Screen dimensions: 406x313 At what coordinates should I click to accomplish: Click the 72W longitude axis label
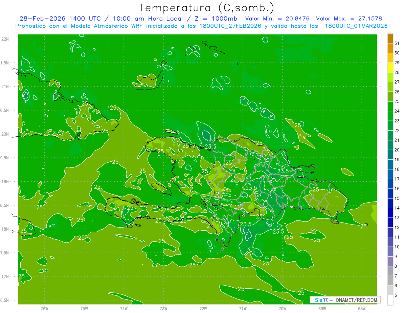click(203, 309)
